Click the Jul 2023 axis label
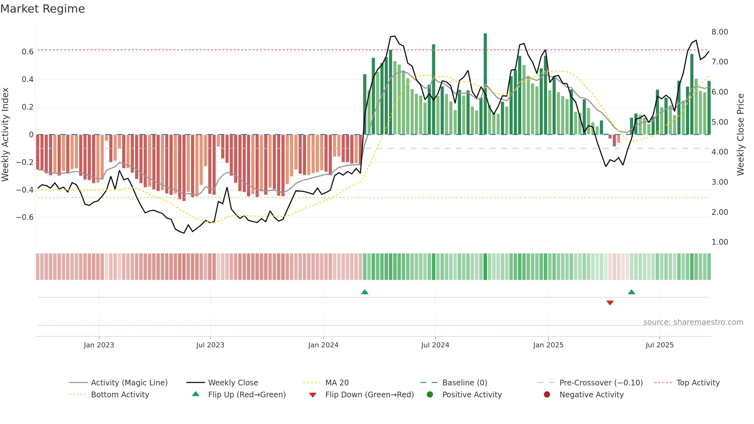 pyautogui.click(x=210, y=345)
